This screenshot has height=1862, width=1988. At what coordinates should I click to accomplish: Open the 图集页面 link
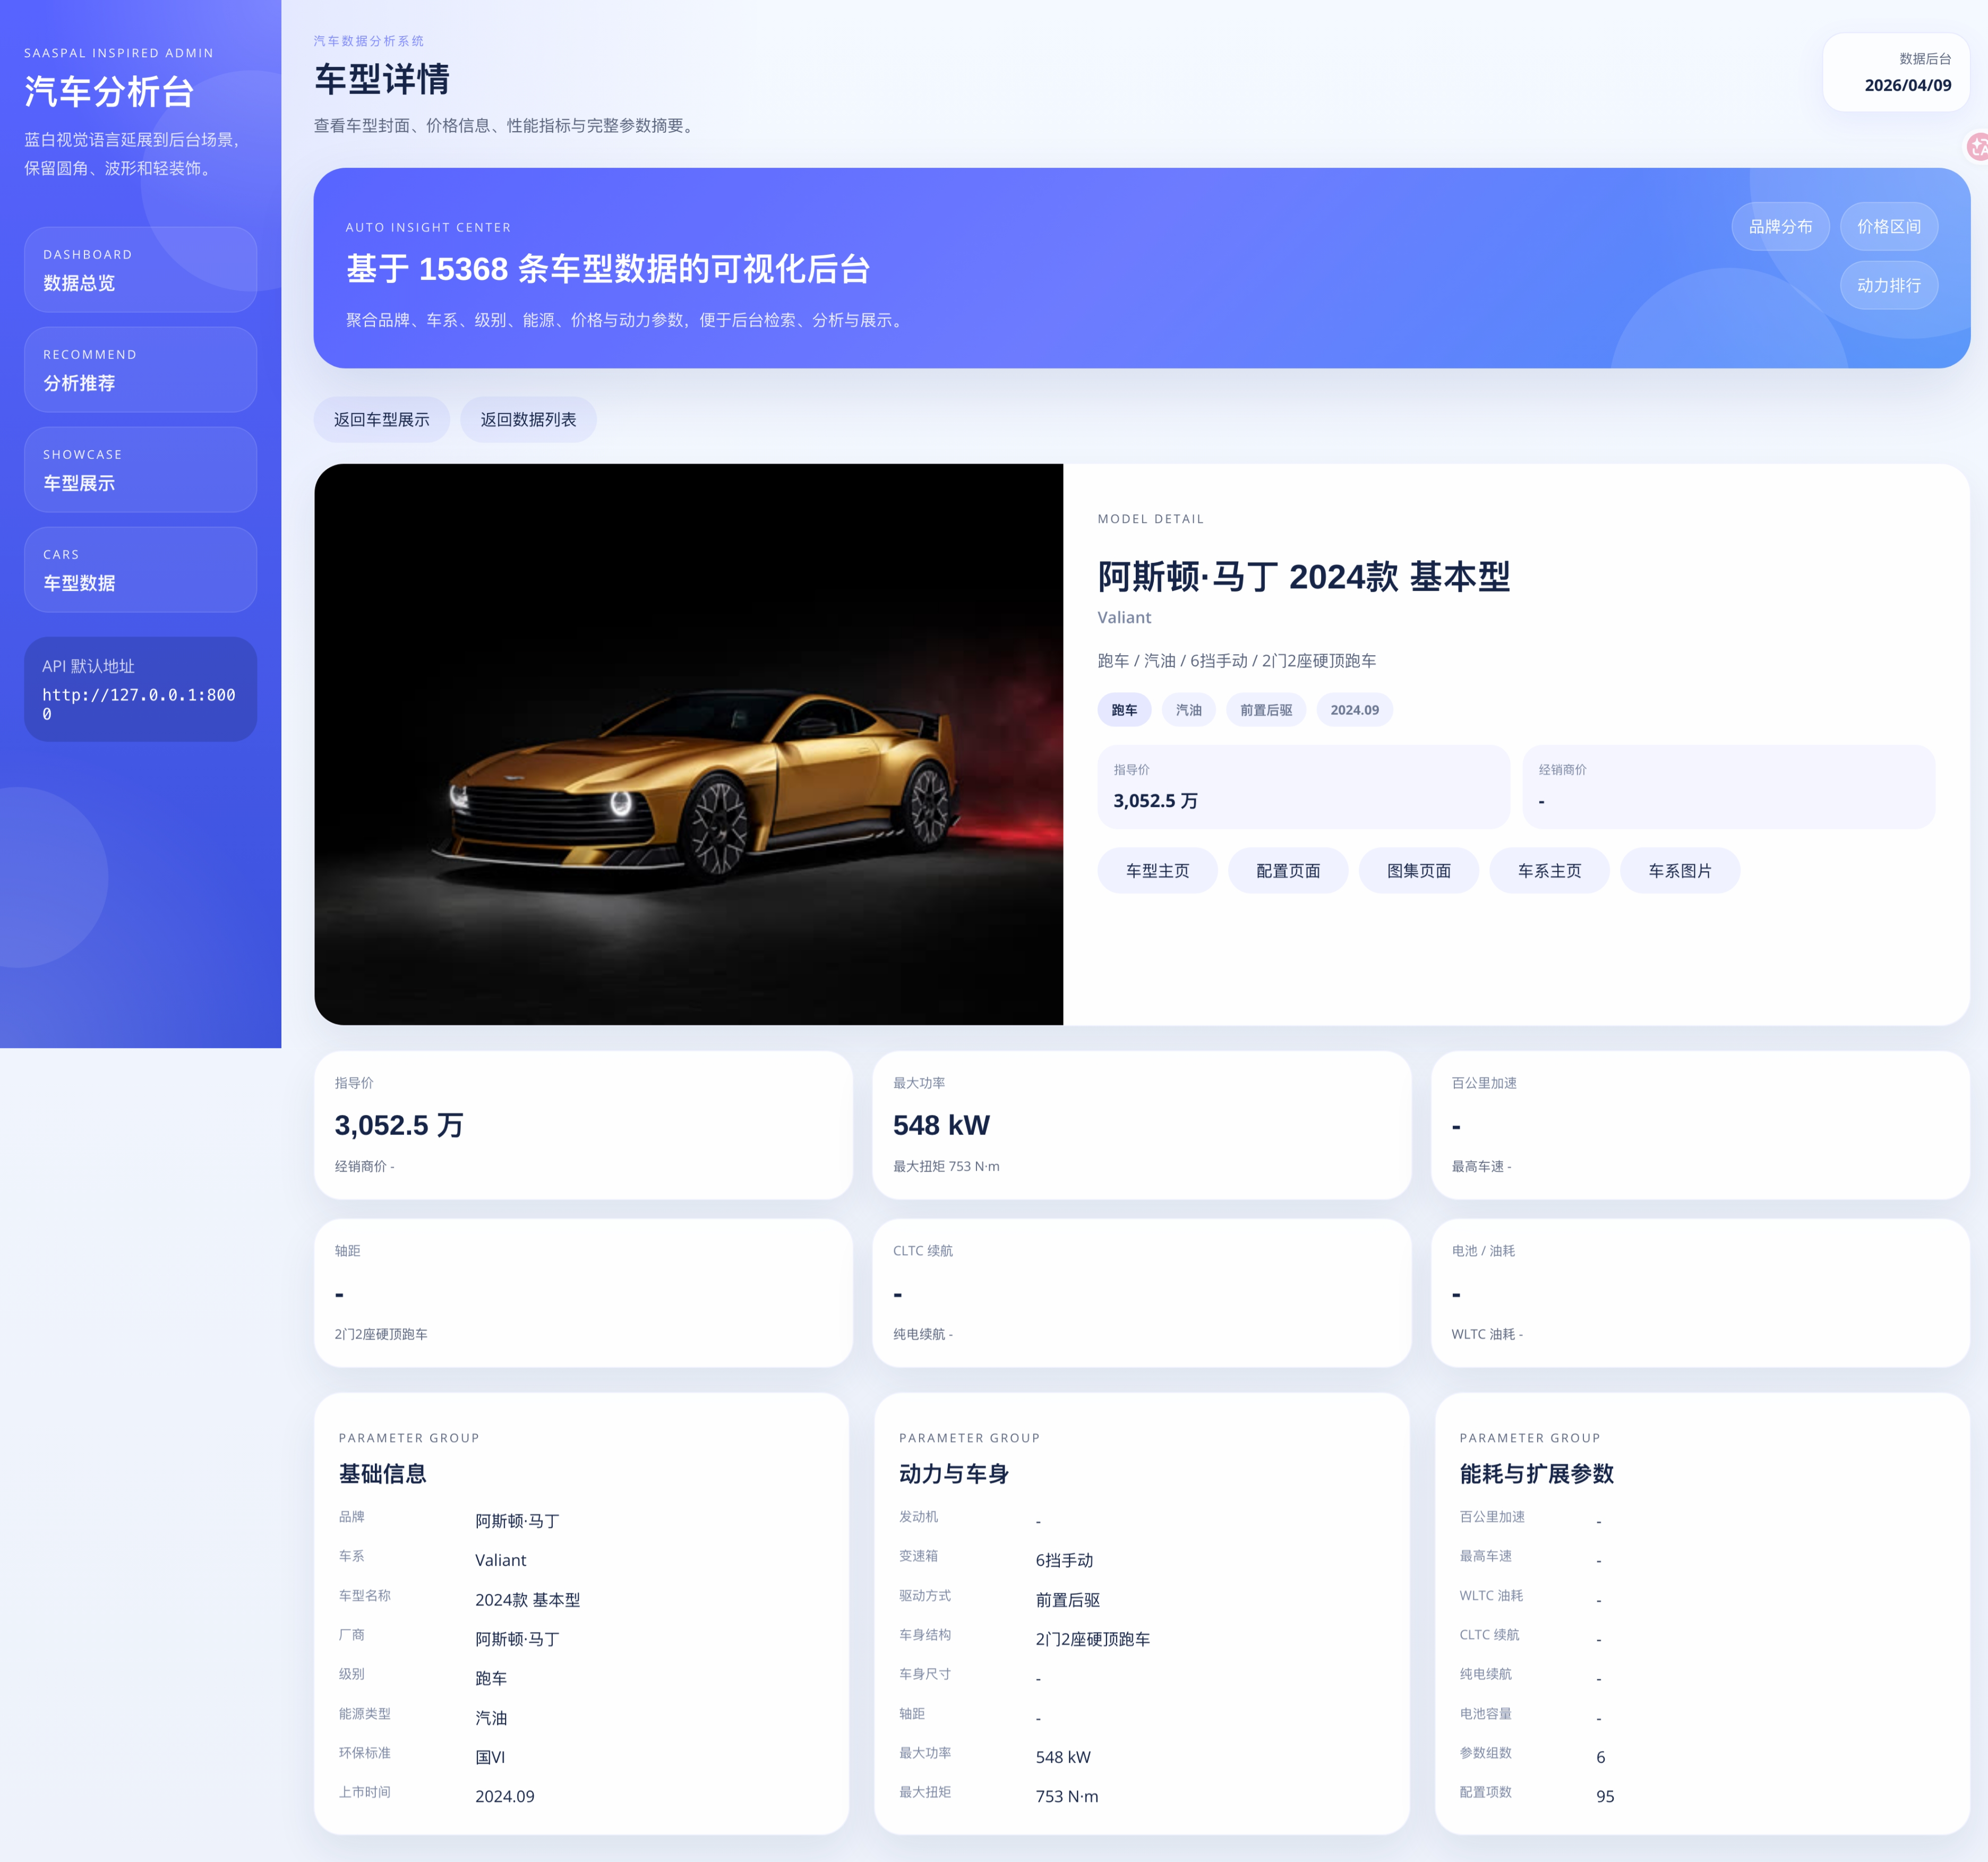(x=1418, y=871)
